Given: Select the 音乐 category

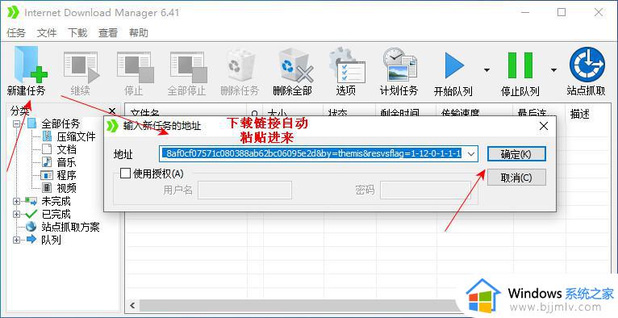Looking at the screenshot, I should pyautogui.click(x=67, y=162).
